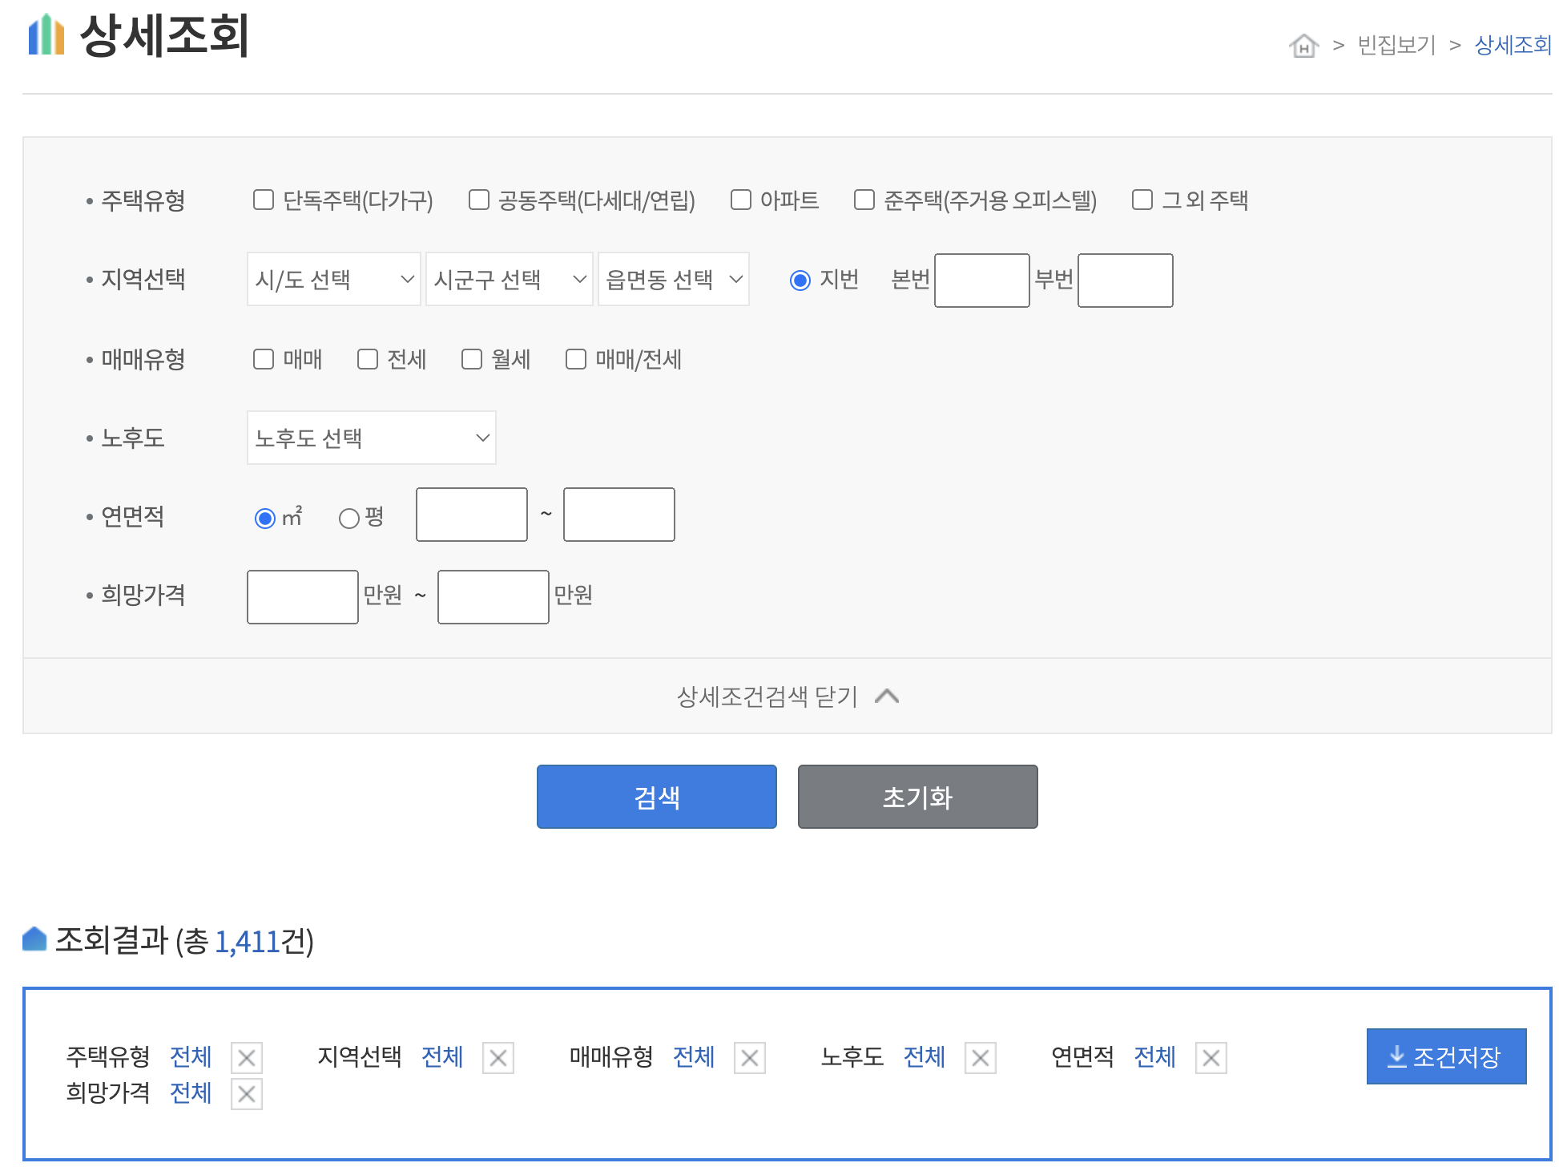The width and height of the screenshot is (1559, 1167).
Task: Open the 노후도 선택 dropdown
Action: (x=371, y=438)
